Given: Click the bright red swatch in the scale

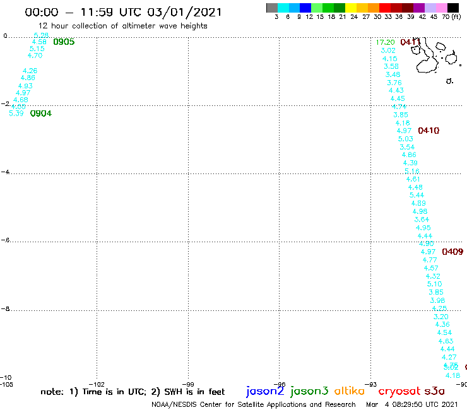Looking at the screenshot, I should [385, 8].
